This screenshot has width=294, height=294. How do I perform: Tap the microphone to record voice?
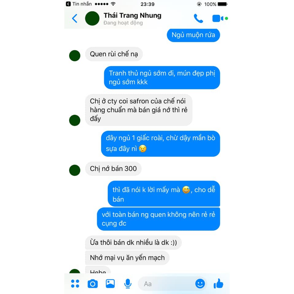(x=128, y=284)
